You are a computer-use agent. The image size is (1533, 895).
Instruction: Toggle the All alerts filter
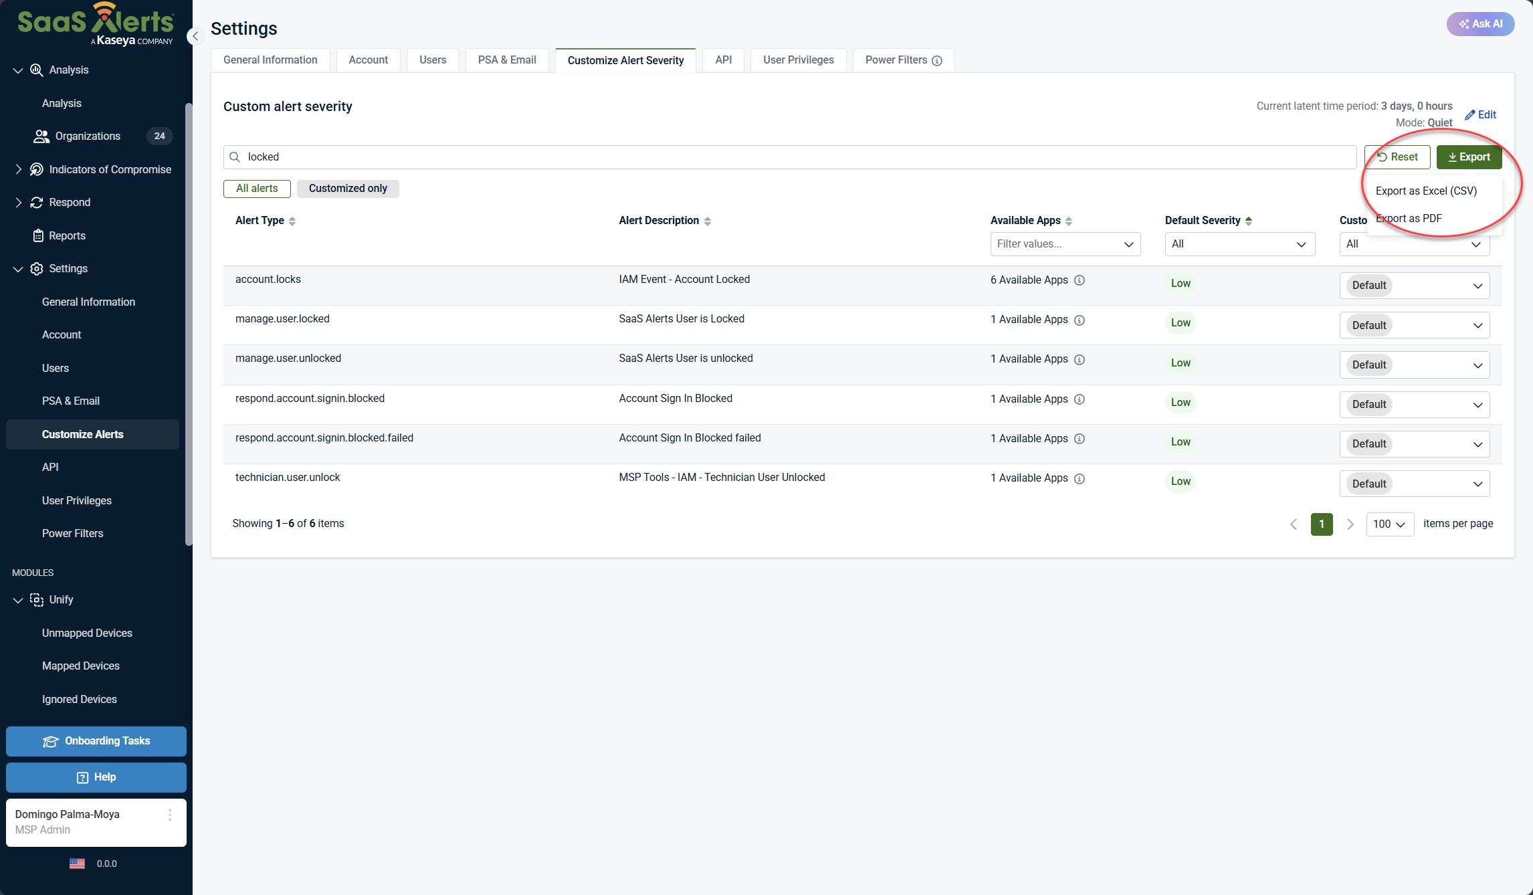coord(257,189)
